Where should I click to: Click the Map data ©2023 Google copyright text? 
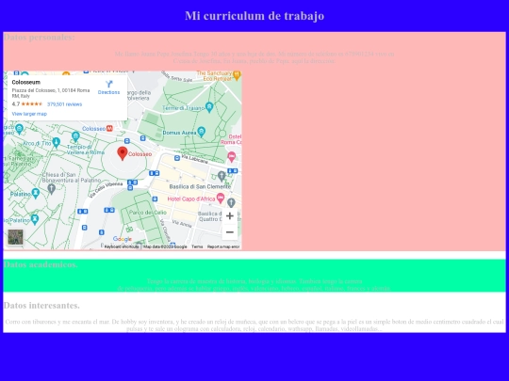[165, 246]
